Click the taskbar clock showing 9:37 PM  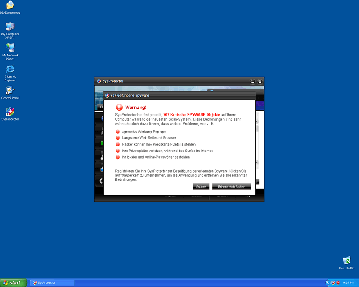[349, 282]
